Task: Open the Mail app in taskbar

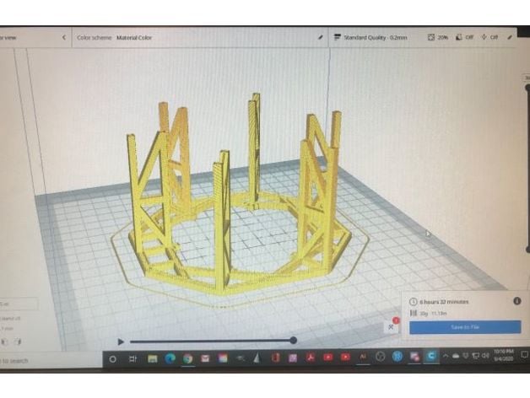Action: pos(205,358)
